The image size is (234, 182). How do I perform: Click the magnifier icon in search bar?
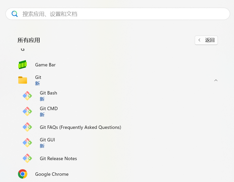point(15,14)
